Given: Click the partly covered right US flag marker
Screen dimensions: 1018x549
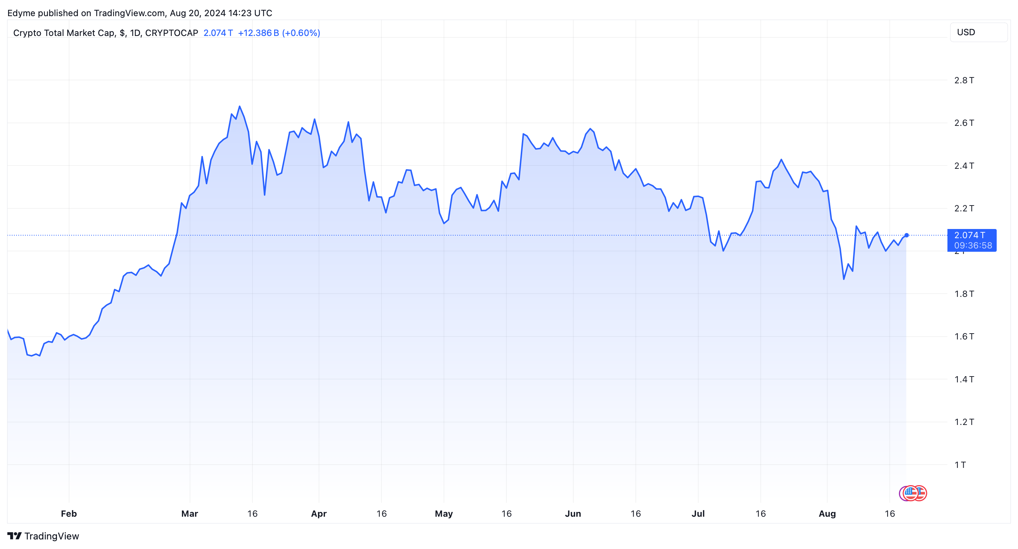Looking at the screenshot, I should click(x=922, y=493).
